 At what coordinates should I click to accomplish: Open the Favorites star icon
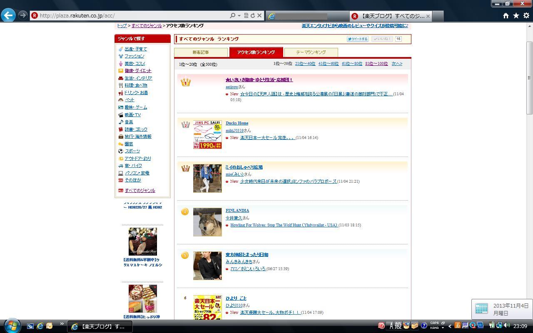click(516, 15)
